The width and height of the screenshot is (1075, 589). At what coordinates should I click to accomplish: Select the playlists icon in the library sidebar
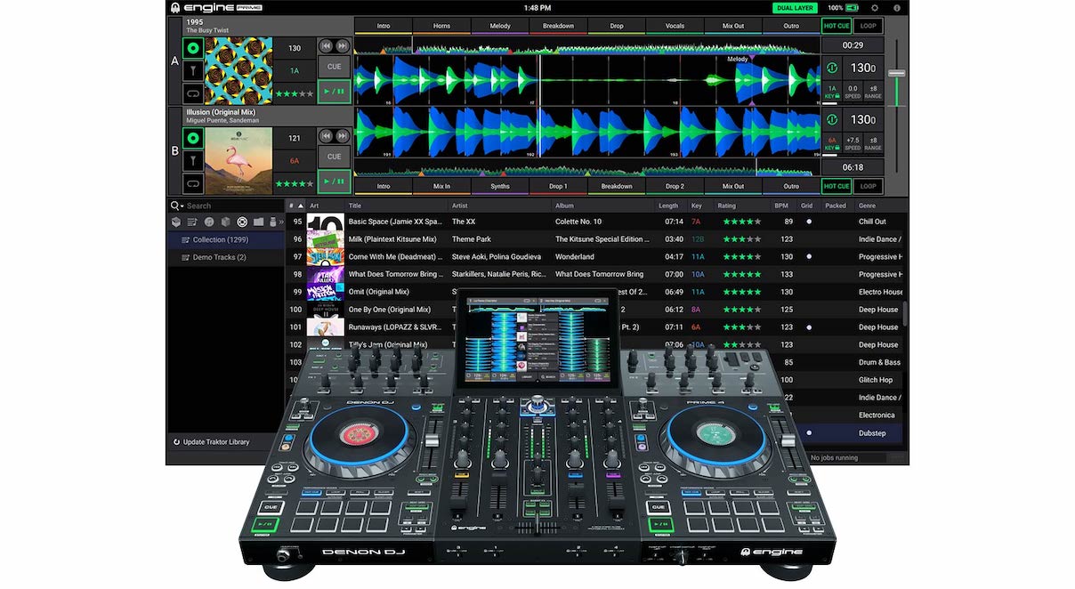tap(191, 222)
